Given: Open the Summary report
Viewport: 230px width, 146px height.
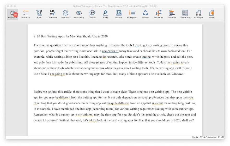Looking at the screenshot, I should (26, 14).
